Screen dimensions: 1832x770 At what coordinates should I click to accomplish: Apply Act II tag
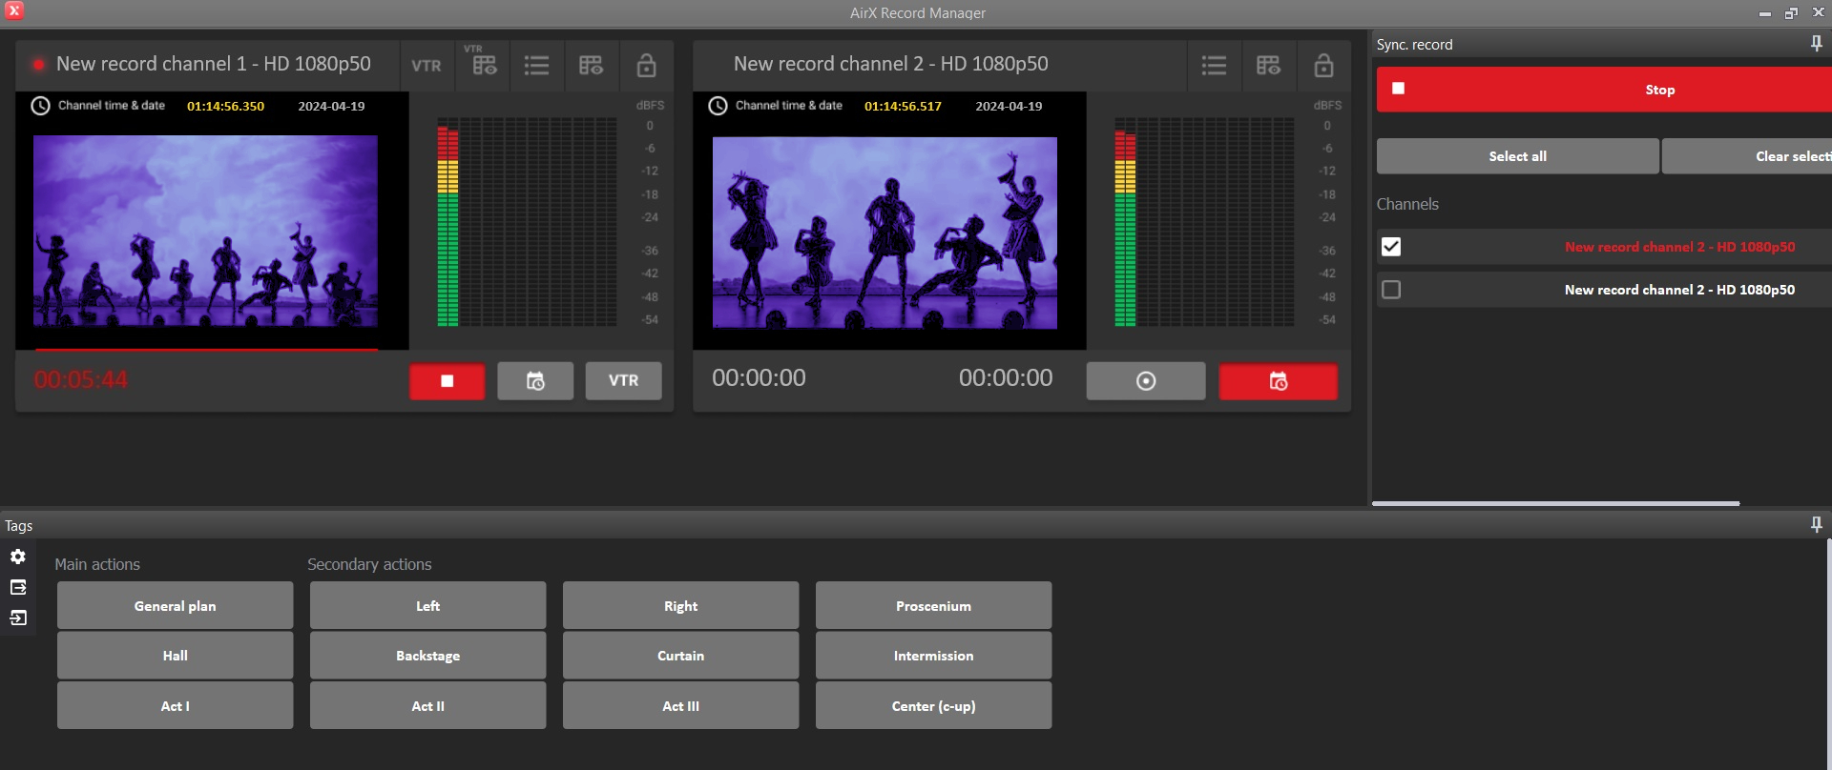(427, 705)
